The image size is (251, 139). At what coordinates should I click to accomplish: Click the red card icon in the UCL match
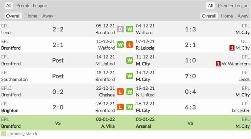click(232, 48)
